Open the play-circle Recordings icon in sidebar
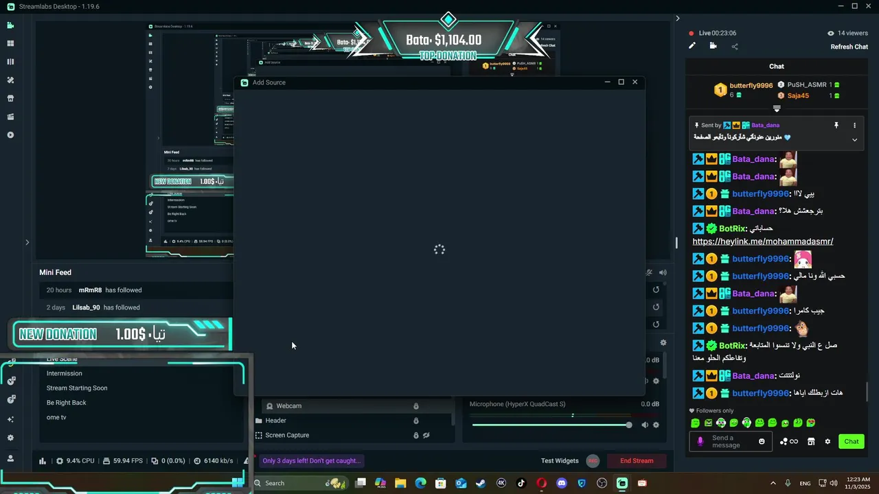The image size is (879, 494). pos(10,135)
